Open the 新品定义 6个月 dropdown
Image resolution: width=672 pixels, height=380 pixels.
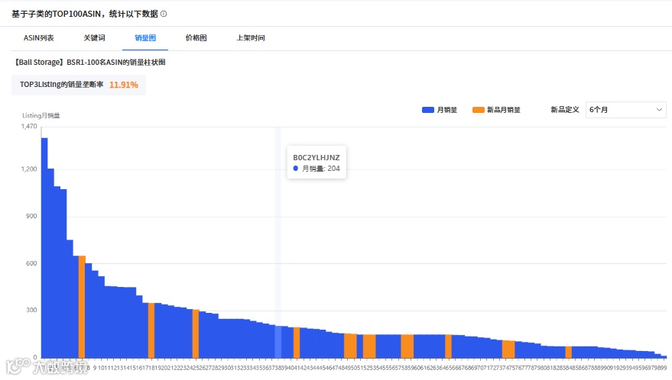[625, 110]
